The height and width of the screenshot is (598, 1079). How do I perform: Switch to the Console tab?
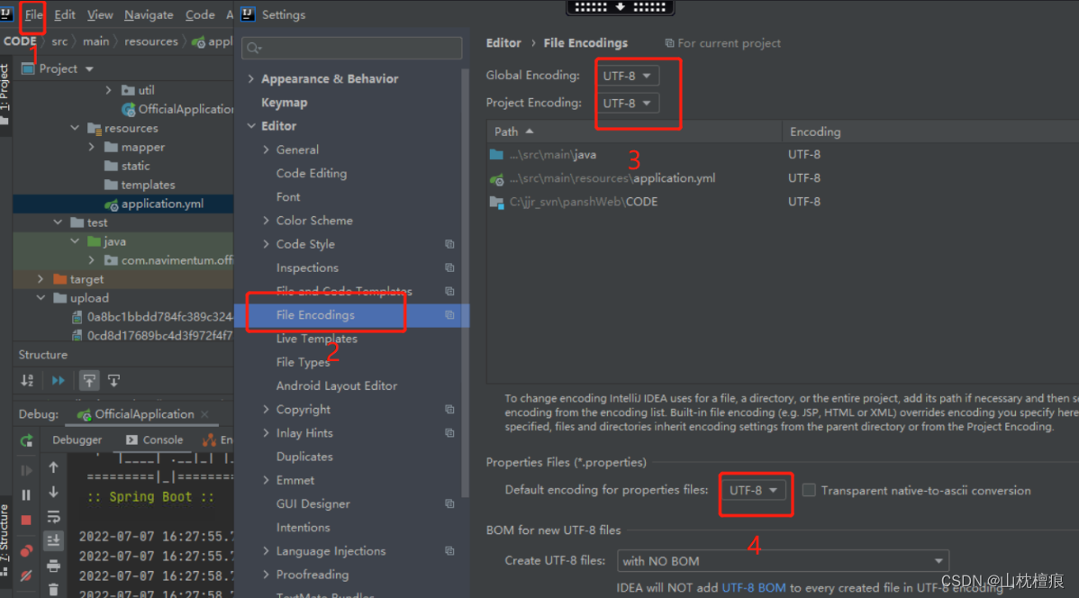click(x=164, y=439)
